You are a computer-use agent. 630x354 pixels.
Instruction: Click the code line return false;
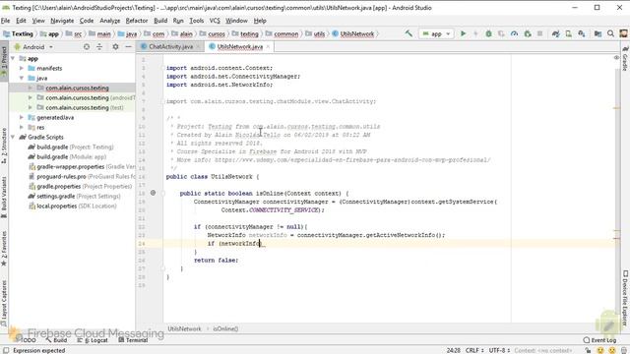(217, 261)
